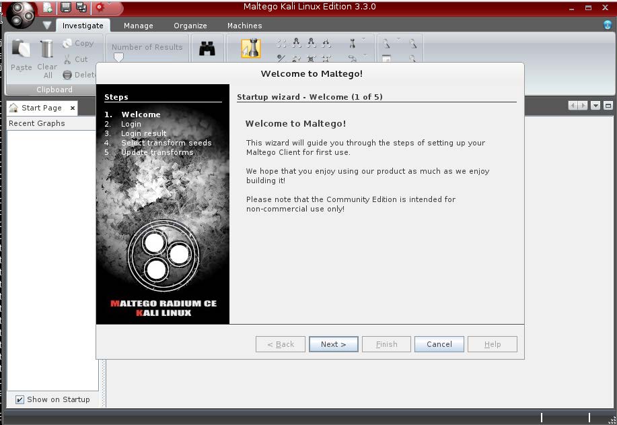Toggle the Show on Startup checkbox
The width and height of the screenshot is (617, 425).
pos(20,399)
